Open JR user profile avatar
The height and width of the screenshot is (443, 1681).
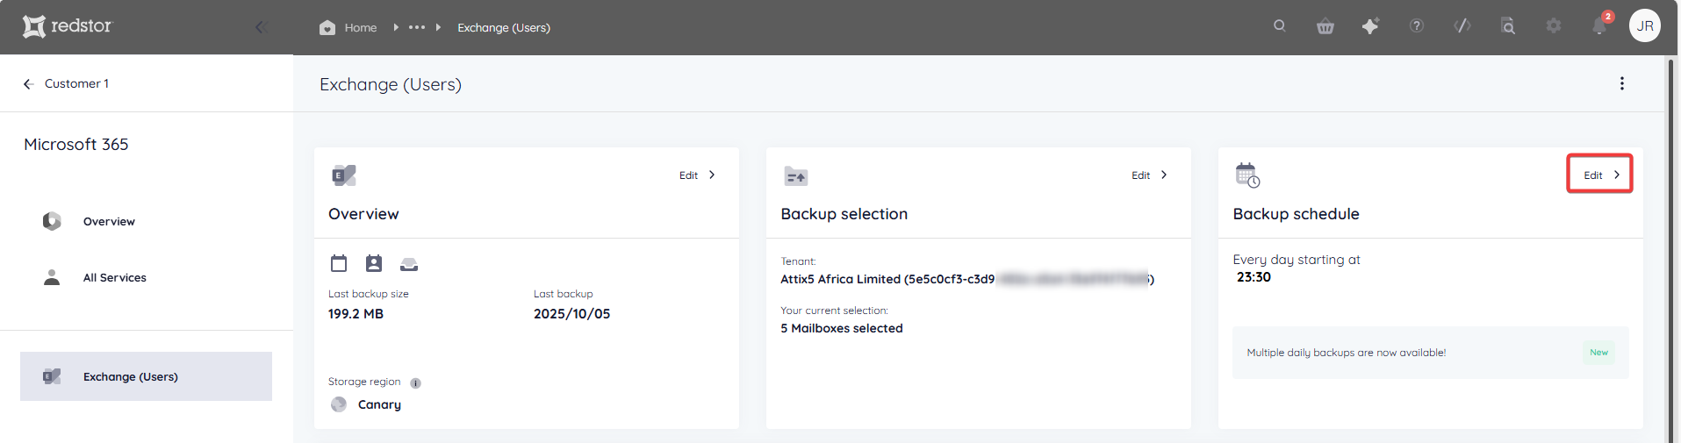[1645, 25]
